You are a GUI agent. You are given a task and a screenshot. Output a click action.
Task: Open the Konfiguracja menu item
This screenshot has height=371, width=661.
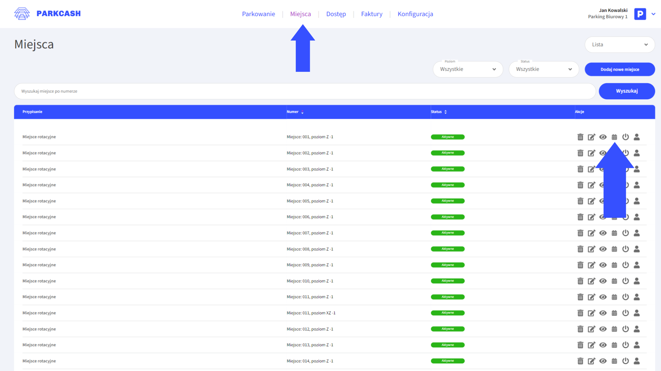coord(415,14)
